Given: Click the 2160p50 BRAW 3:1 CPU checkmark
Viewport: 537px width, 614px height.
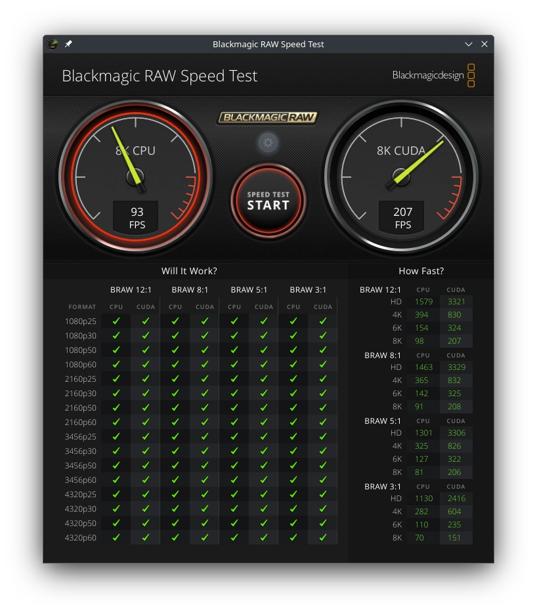Looking at the screenshot, I should click(293, 407).
